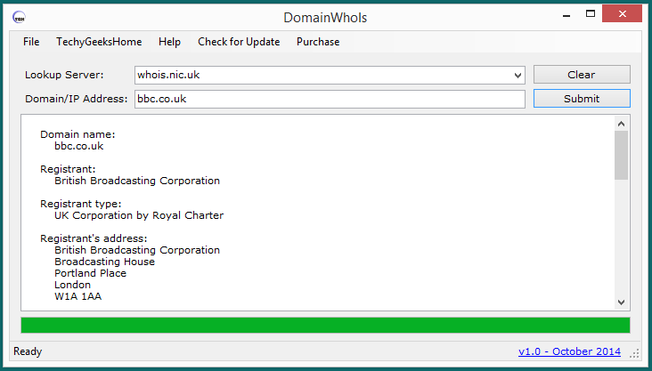Minimize the DomainWhoIs window
Viewport: 652px width, 371px height.
pyautogui.click(x=564, y=15)
